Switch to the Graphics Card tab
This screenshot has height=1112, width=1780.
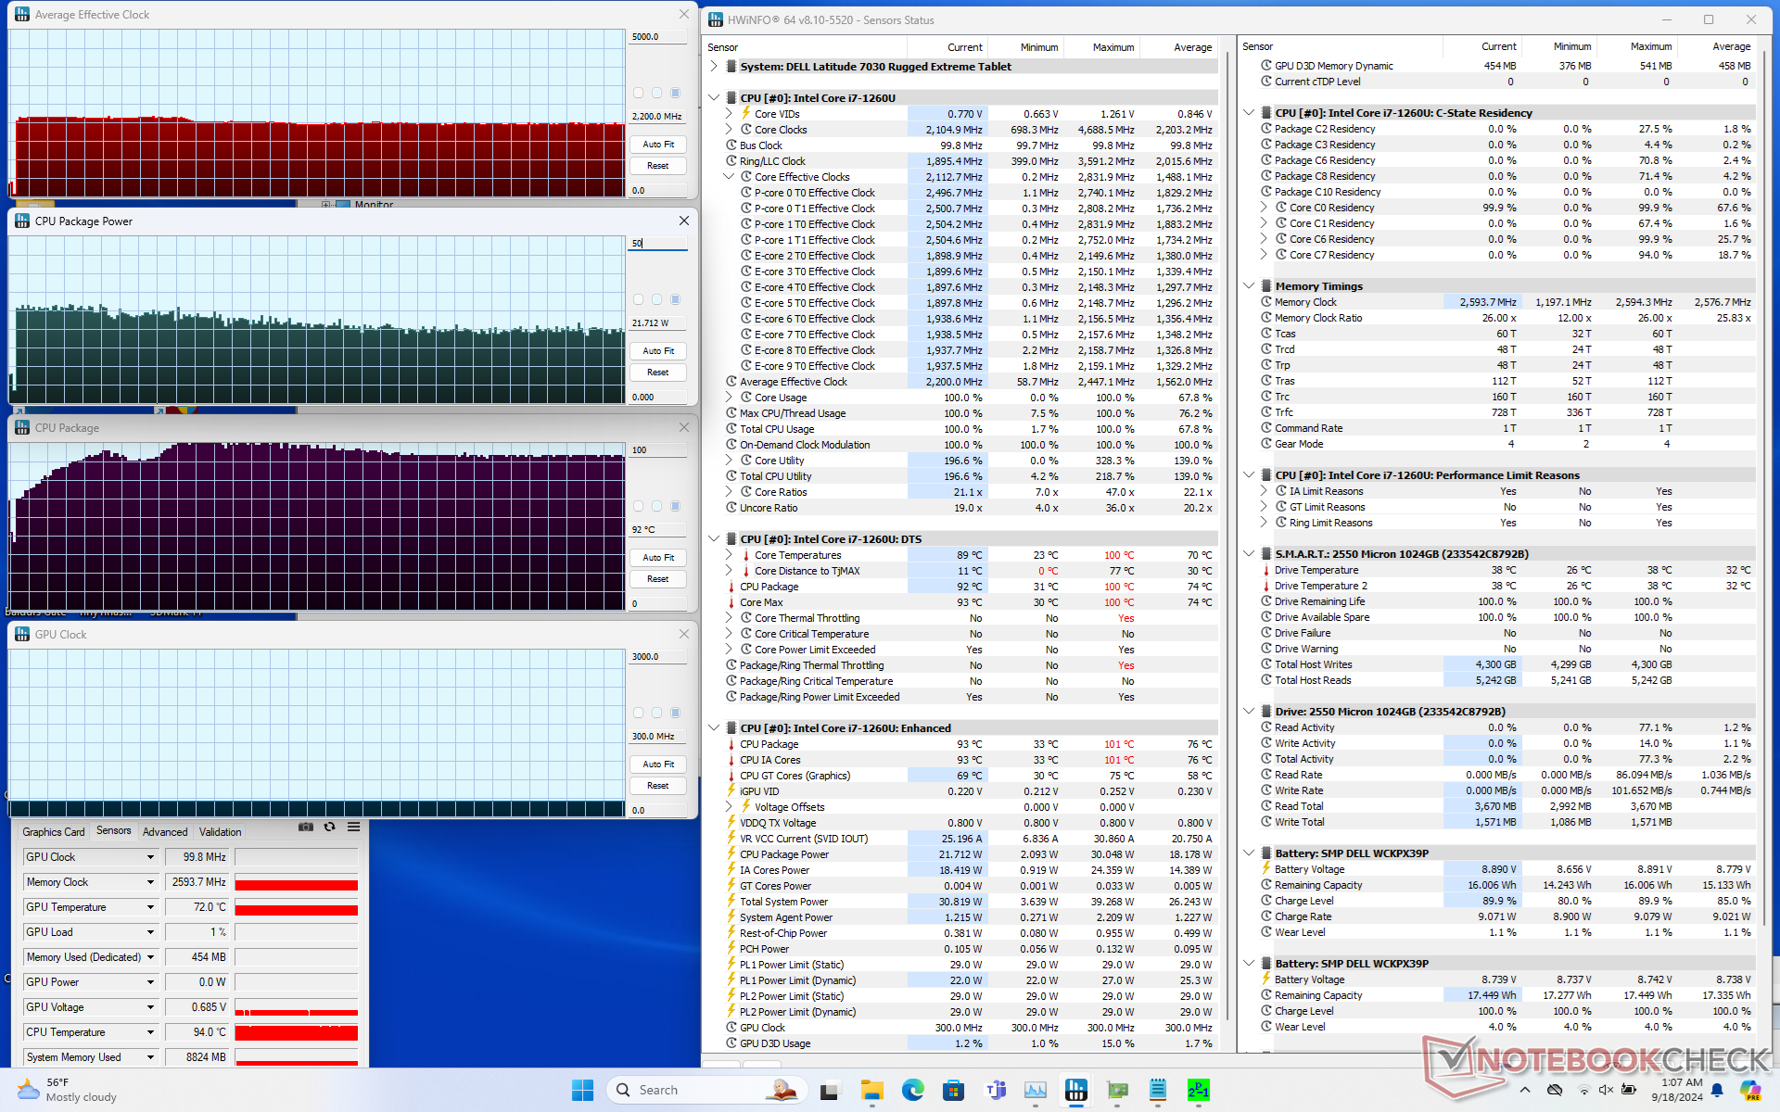point(53,831)
